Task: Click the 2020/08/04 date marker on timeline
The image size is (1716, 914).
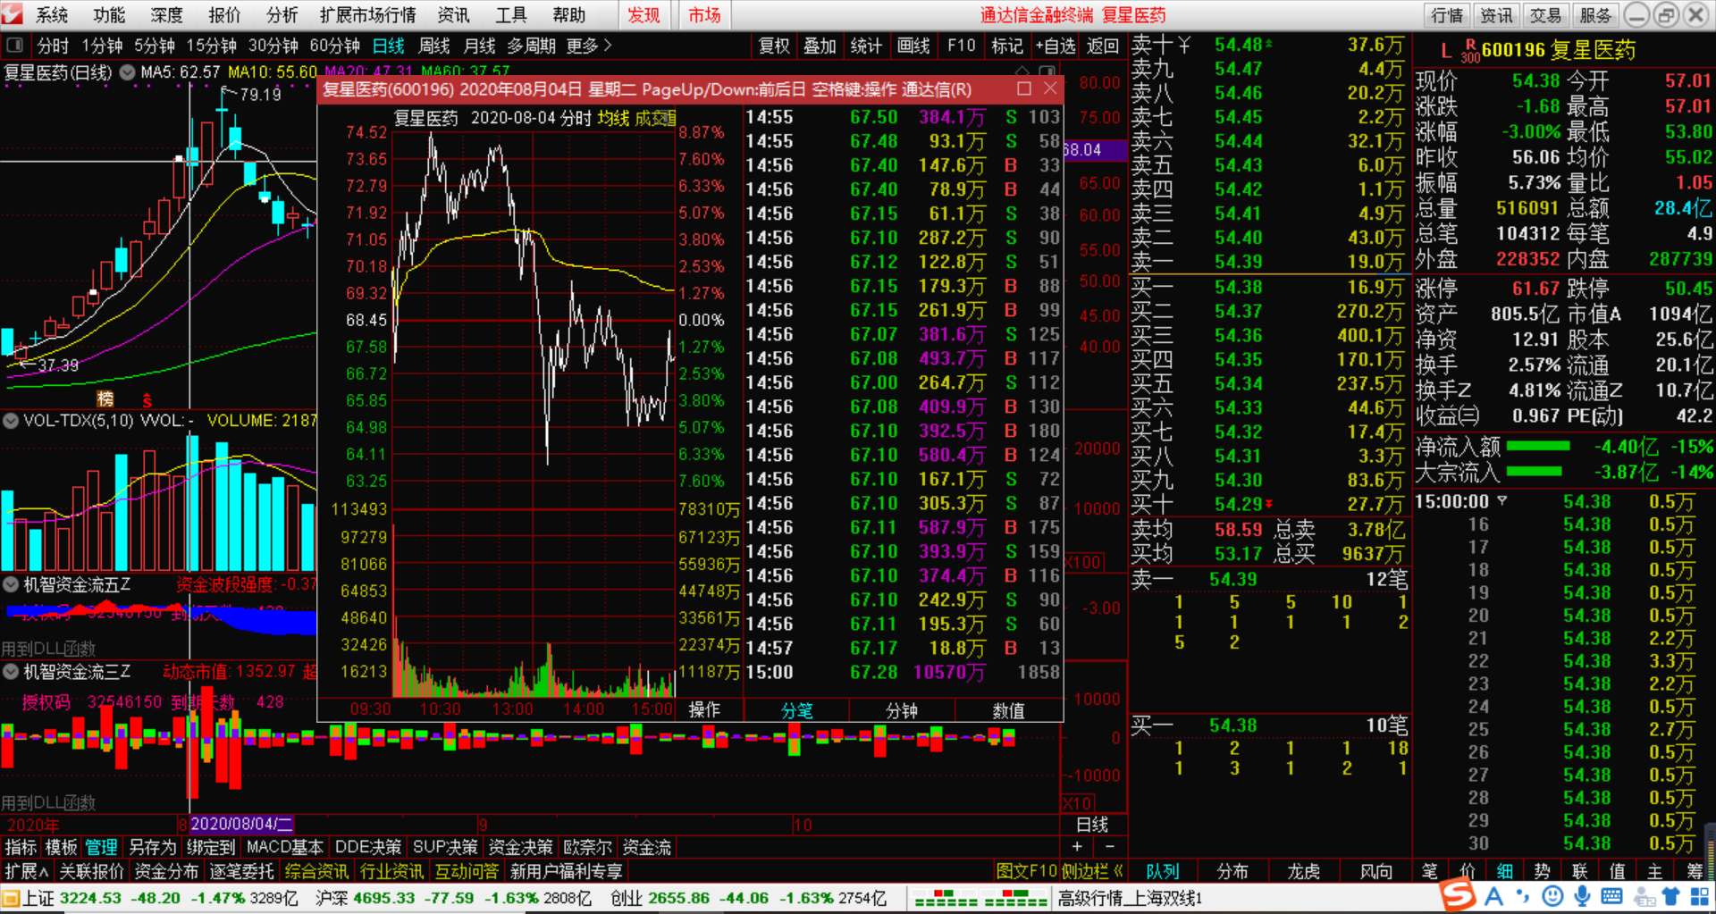Action: click(x=241, y=824)
